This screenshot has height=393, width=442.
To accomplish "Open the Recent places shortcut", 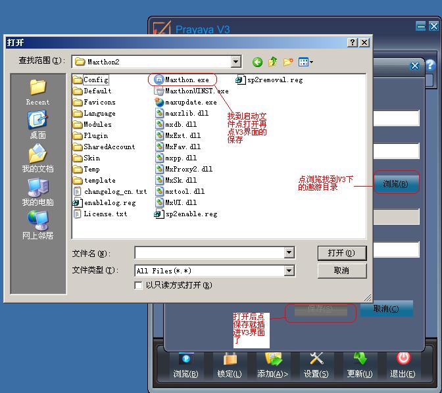I will click(37, 93).
